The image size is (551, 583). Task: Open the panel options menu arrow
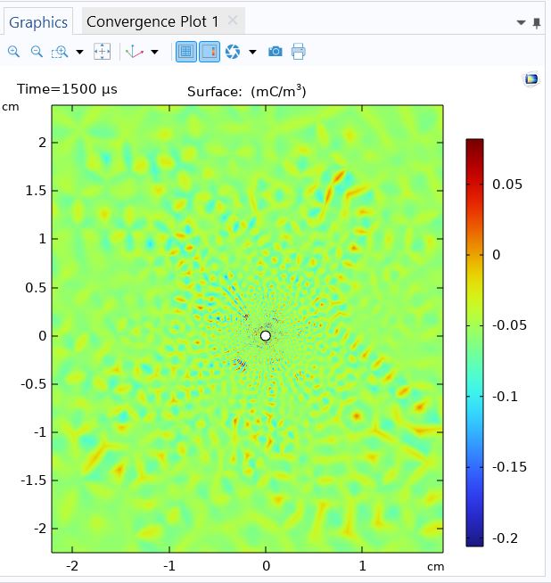coord(522,22)
